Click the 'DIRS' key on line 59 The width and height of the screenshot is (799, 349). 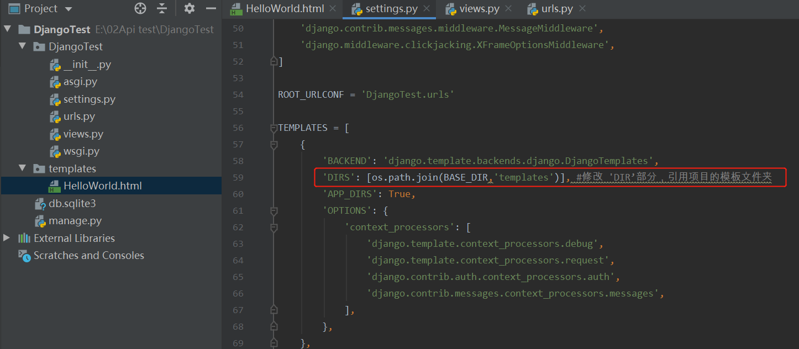tap(339, 177)
